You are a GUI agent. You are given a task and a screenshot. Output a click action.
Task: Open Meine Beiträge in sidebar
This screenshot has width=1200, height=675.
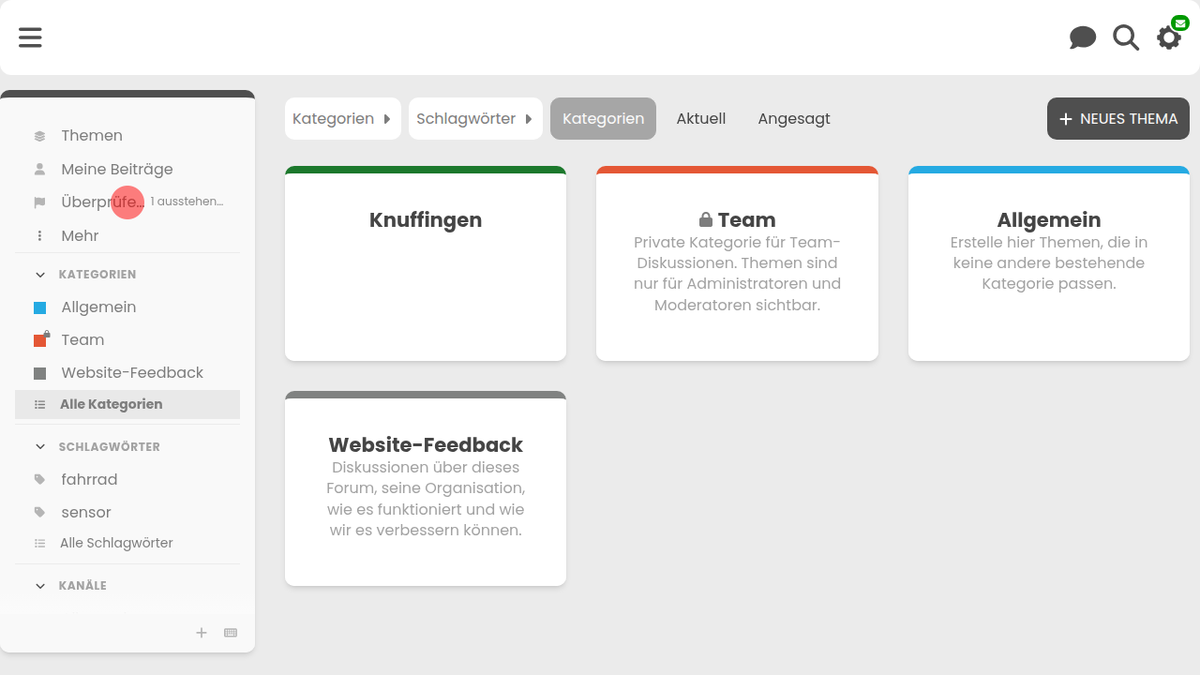tap(116, 169)
